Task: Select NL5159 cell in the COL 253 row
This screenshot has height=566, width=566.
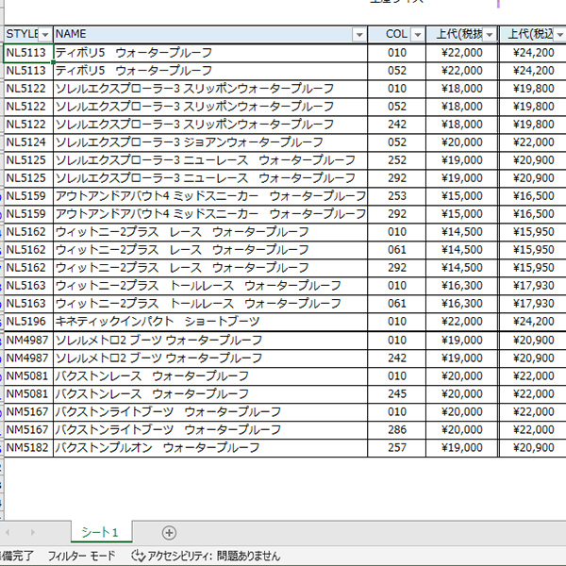Action: point(28,196)
